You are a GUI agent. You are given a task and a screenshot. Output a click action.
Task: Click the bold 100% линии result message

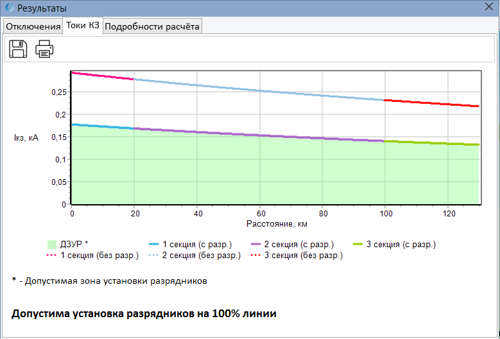pyautogui.click(x=144, y=314)
